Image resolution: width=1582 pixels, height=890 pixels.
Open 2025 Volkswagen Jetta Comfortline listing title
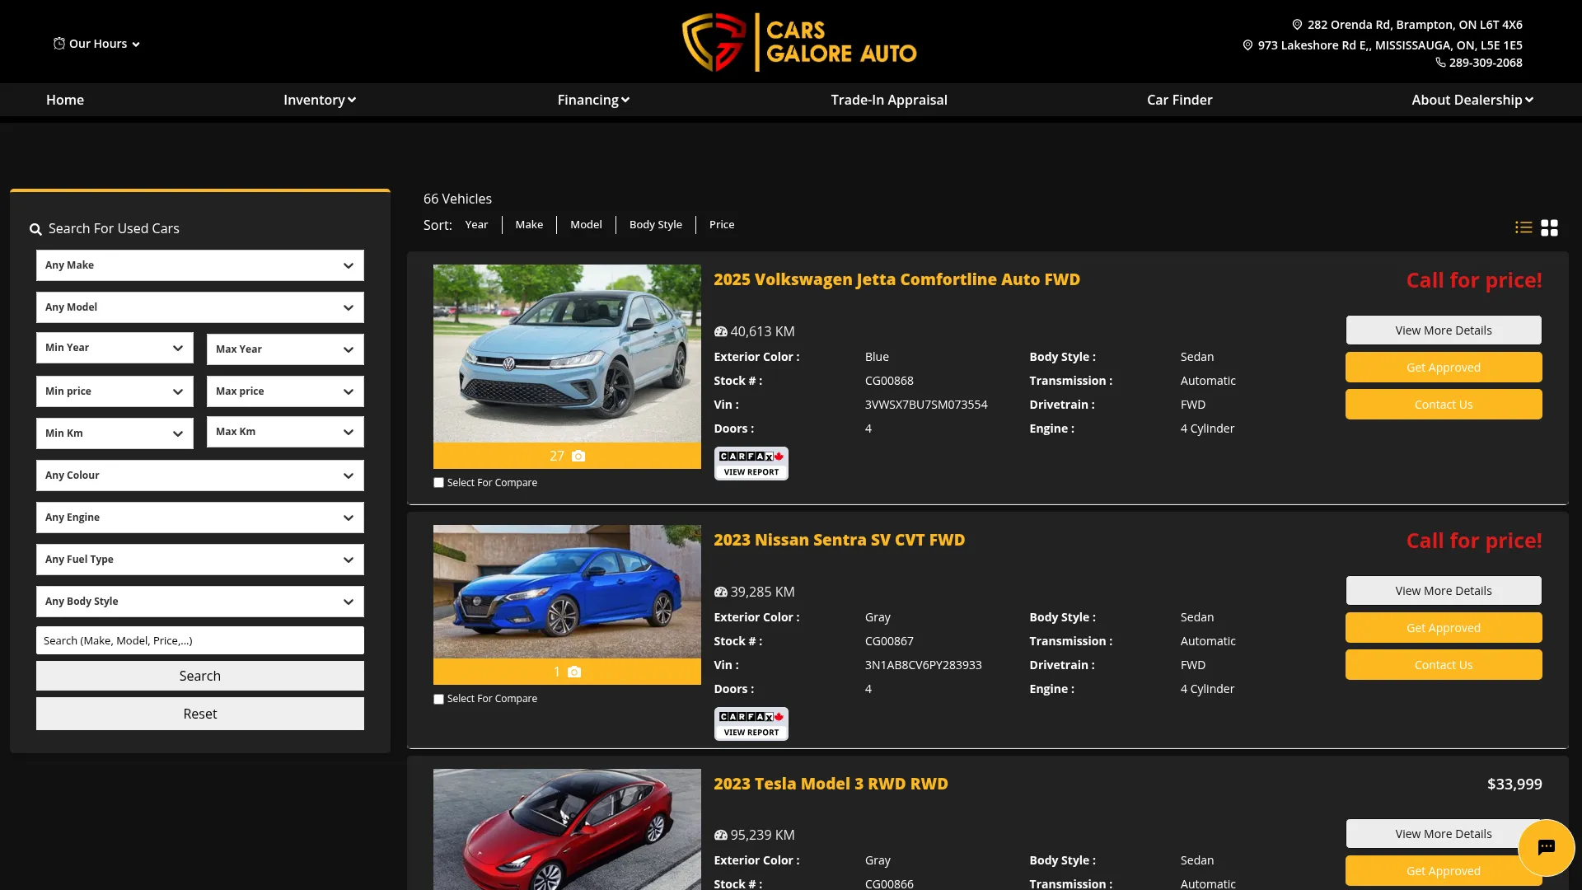pos(896,279)
